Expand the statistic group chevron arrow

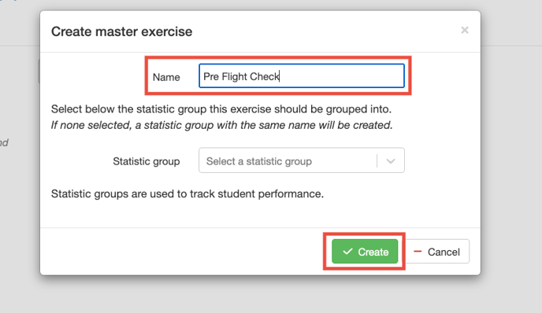(391, 161)
